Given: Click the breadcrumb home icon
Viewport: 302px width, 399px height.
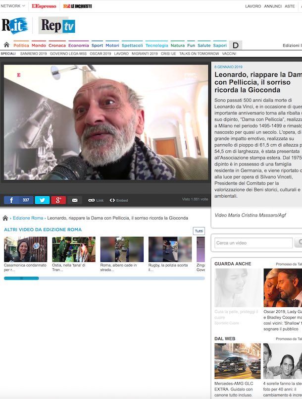Looking at the screenshot, I should (x=5, y=218).
